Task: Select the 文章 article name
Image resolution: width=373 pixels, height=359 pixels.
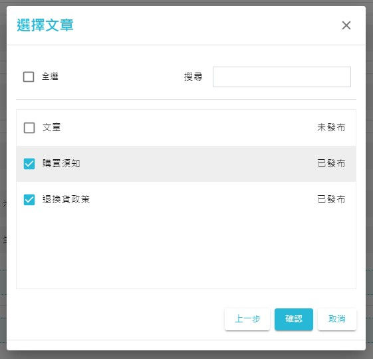Action: [51, 127]
